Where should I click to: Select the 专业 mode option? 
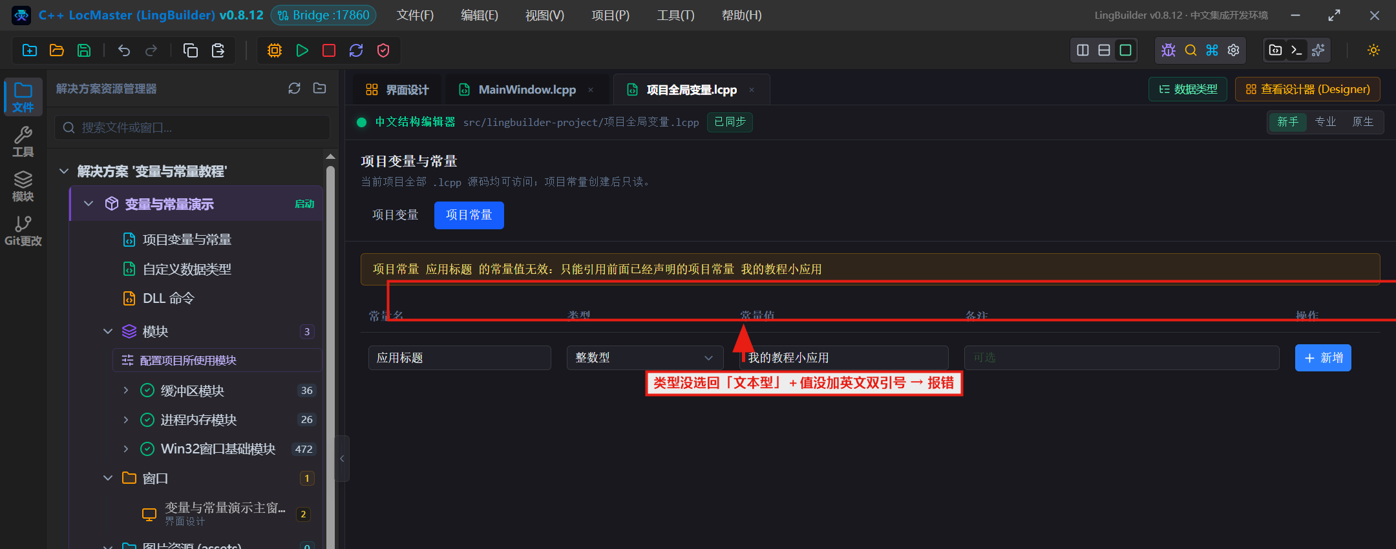(1325, 122)
